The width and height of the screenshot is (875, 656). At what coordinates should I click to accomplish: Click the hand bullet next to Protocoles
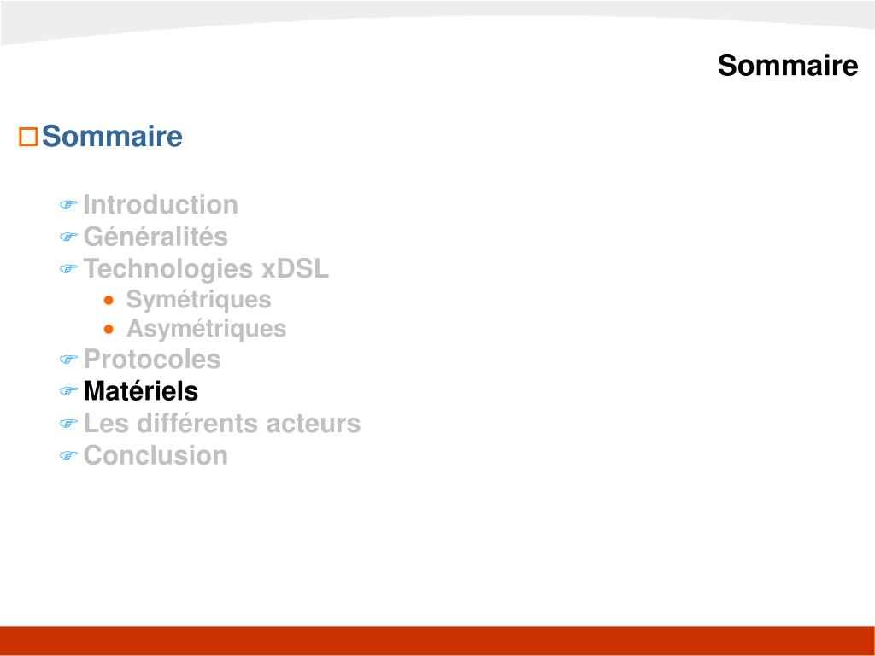click(68, 360)
